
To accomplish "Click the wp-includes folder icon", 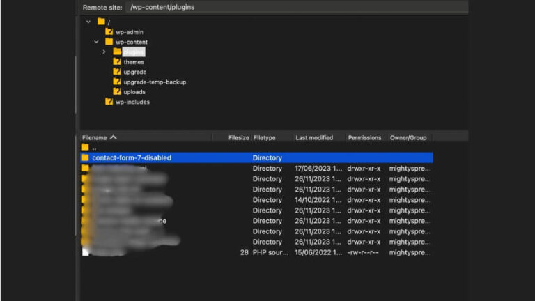I will pos(109,102).
